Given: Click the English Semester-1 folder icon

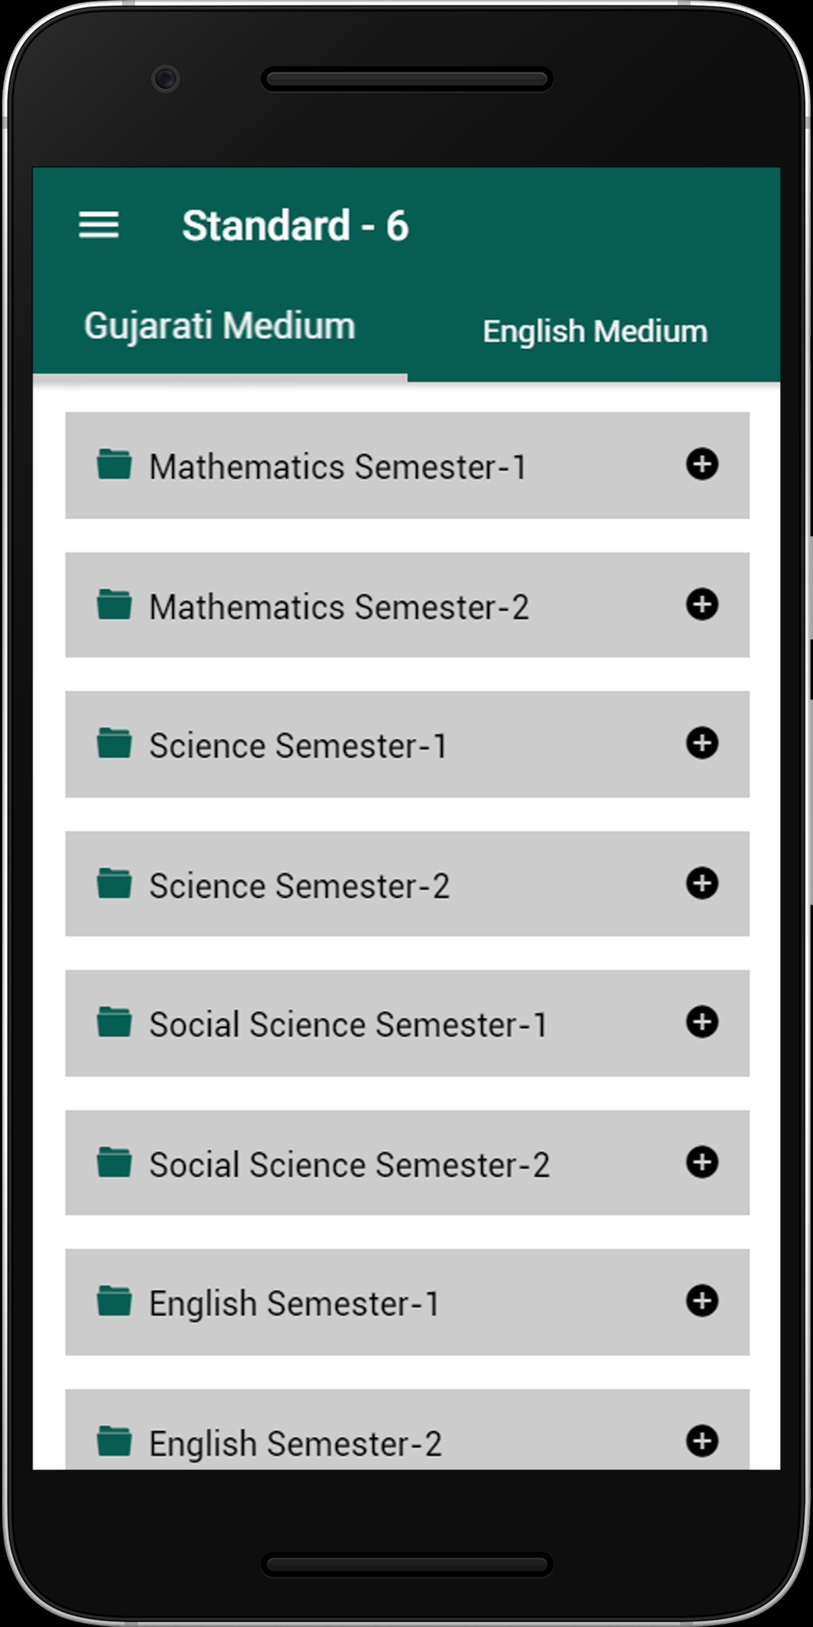Looking at the screenshot, I should point(114,1302).
